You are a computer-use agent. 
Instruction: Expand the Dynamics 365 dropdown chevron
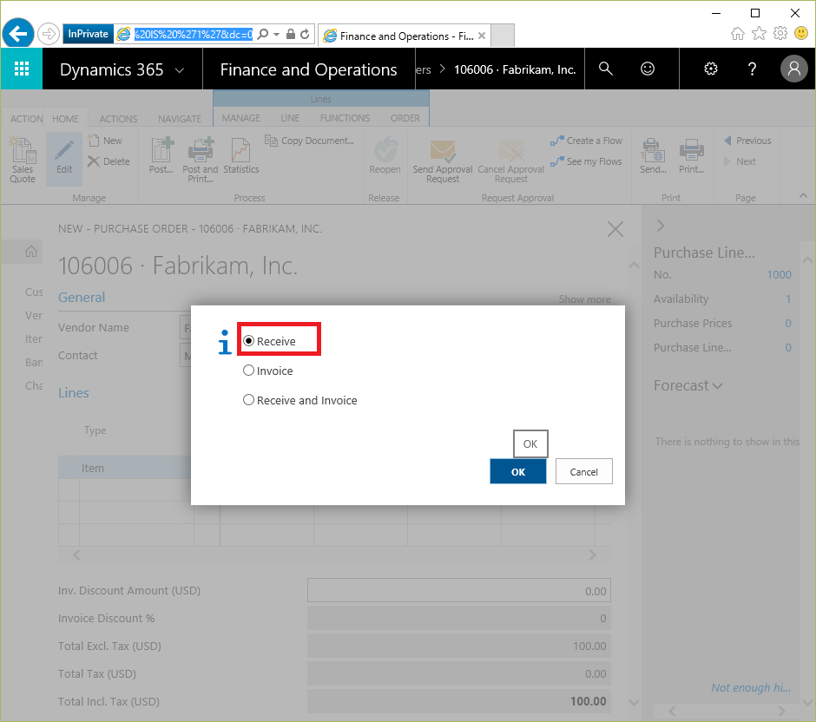tap(180, 69)
